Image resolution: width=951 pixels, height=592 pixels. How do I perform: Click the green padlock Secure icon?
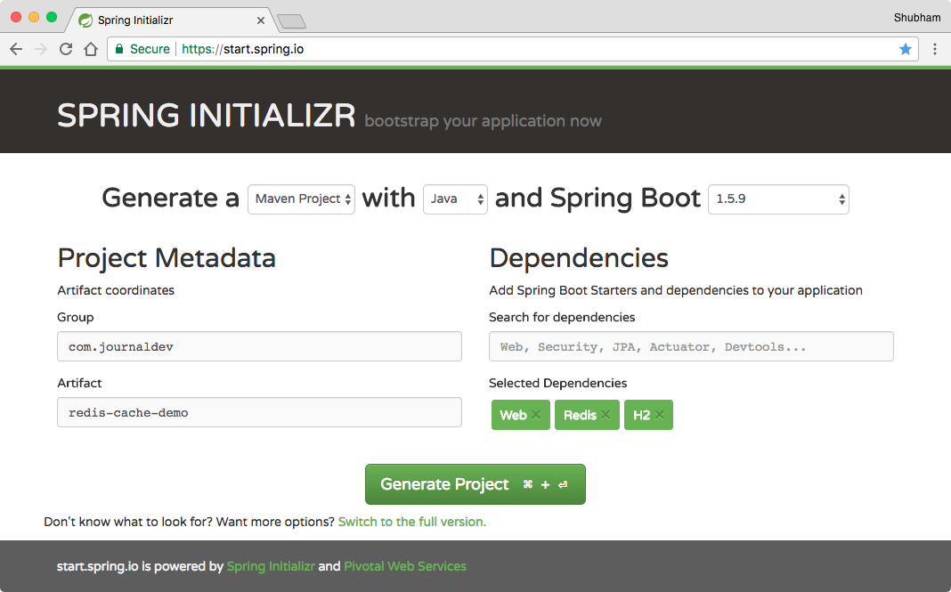(119, 49)
